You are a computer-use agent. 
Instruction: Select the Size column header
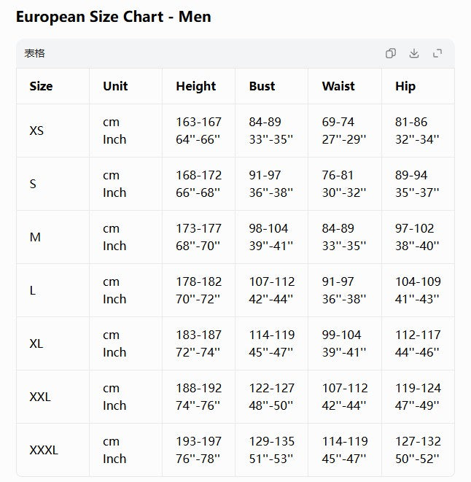[x=41, y=86]
